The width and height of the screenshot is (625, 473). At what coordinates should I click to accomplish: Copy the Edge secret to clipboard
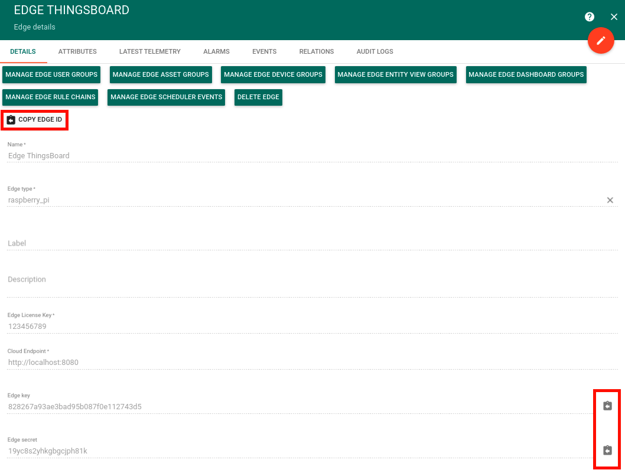pyautogui.click(x=607, y=451)
